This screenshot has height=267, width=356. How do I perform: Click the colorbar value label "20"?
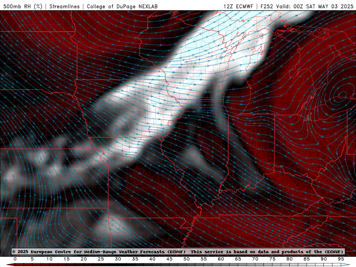click(x=84, y=259)
